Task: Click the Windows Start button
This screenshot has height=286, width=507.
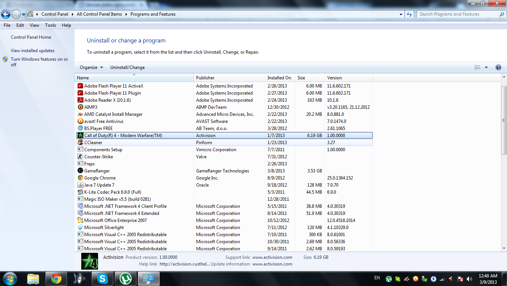Action: click(x=9, y=278)
